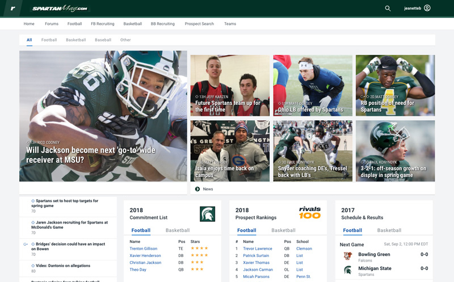Image resolution: width=454 pixels, height=282 pixels.
Task: Open Xavier Henderson's profile link
Action: (145, 255)
